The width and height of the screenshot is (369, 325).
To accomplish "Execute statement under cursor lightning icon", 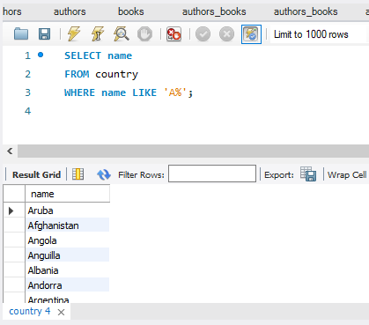I will (x=98, y=34).
